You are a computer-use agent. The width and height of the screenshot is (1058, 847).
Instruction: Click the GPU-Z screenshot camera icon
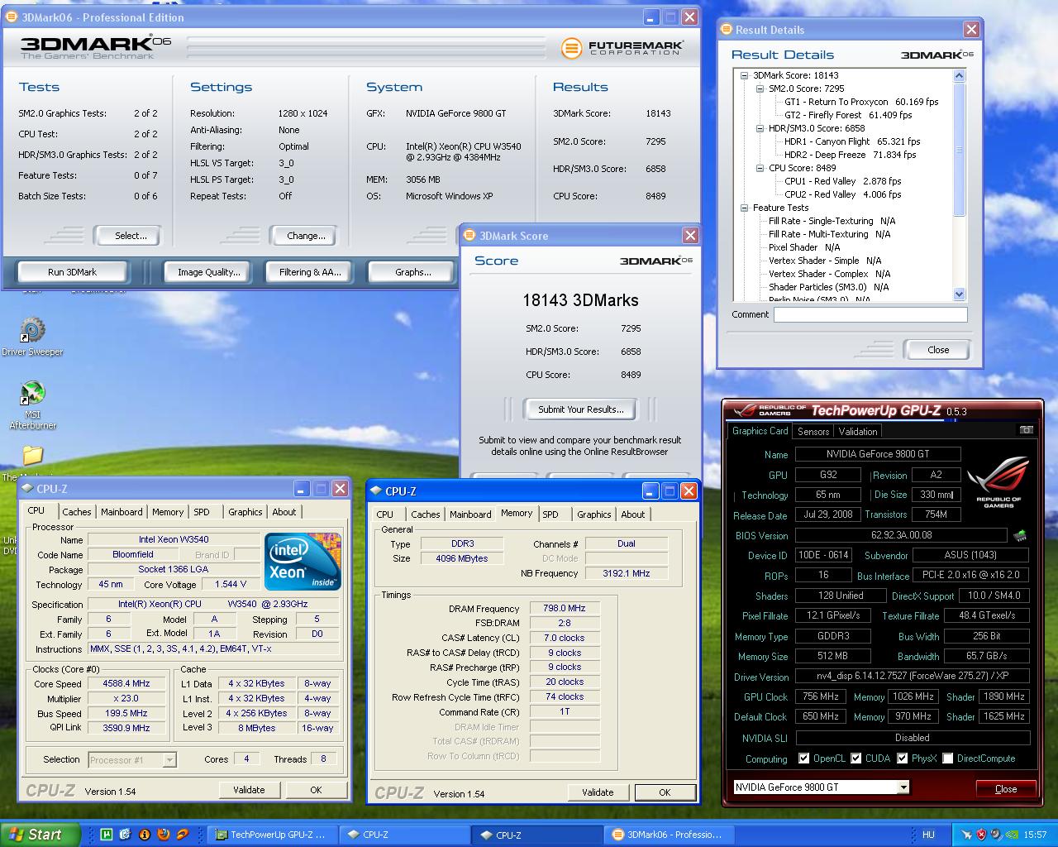pyautogui.click(x=1026, y=430)
